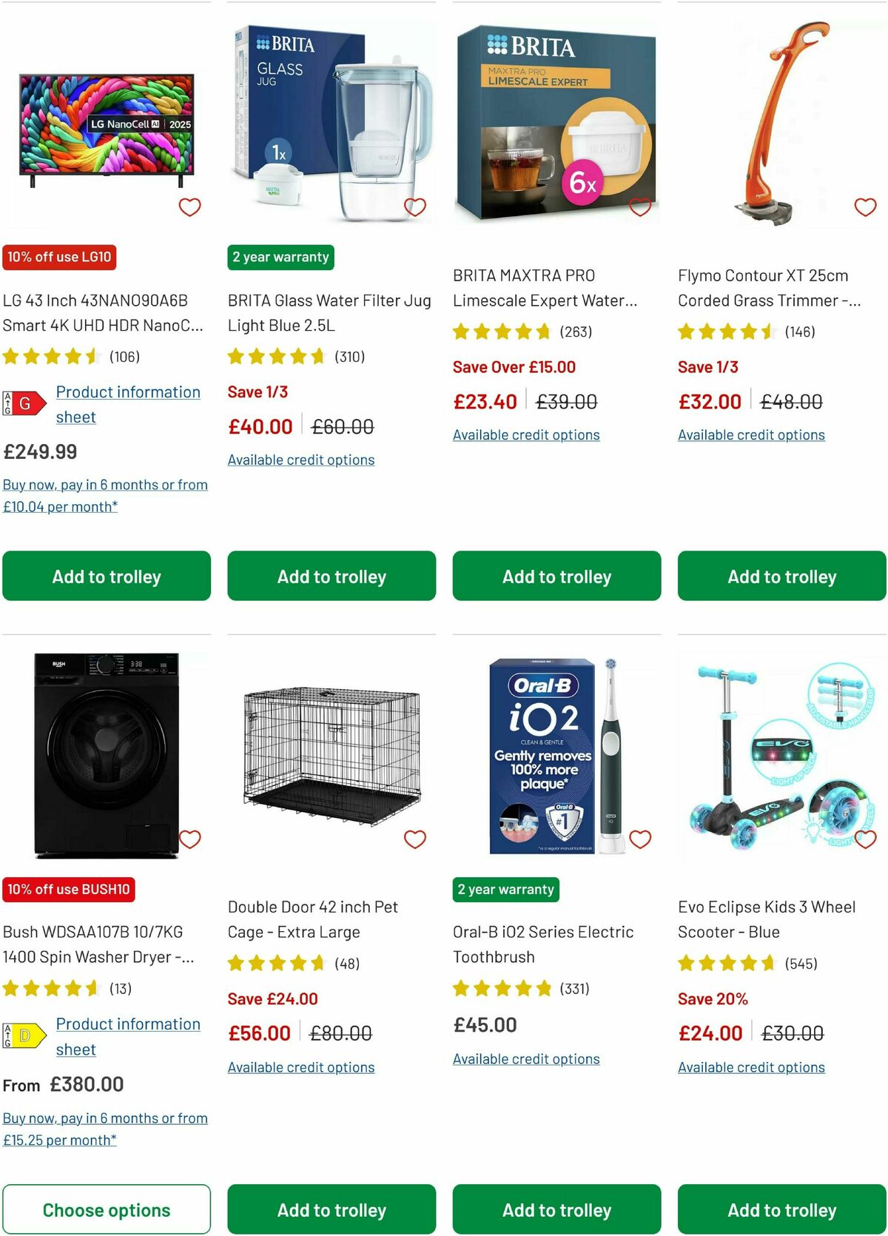This screenshot has width=888, height=1236.
Task: Click the wishlist heart on the LG NanoCell TV
Action: click(190, 206)
